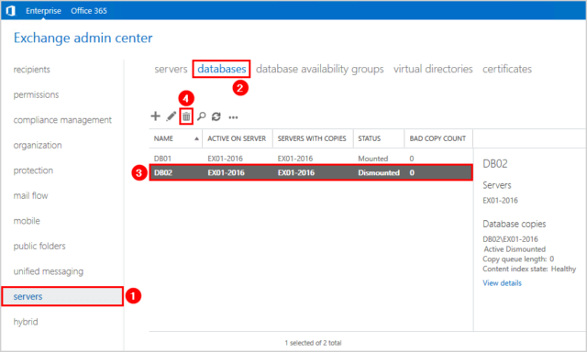
Task: Click View details link
Action: click(502, 283)
